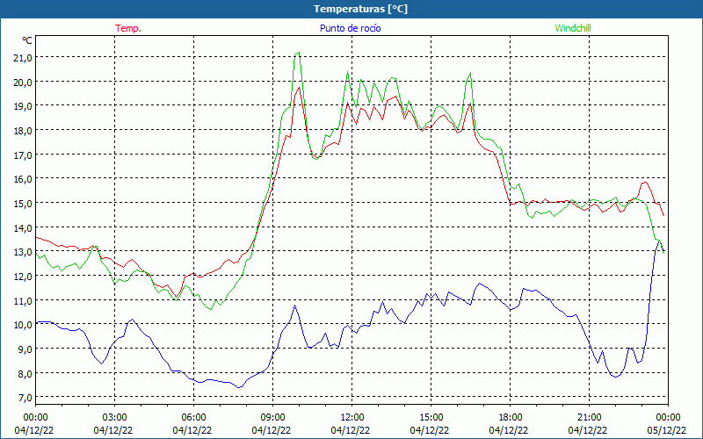703x439 pixels.
Task: Click the green windchill peak near 10:00
Action: click(298, 54)
